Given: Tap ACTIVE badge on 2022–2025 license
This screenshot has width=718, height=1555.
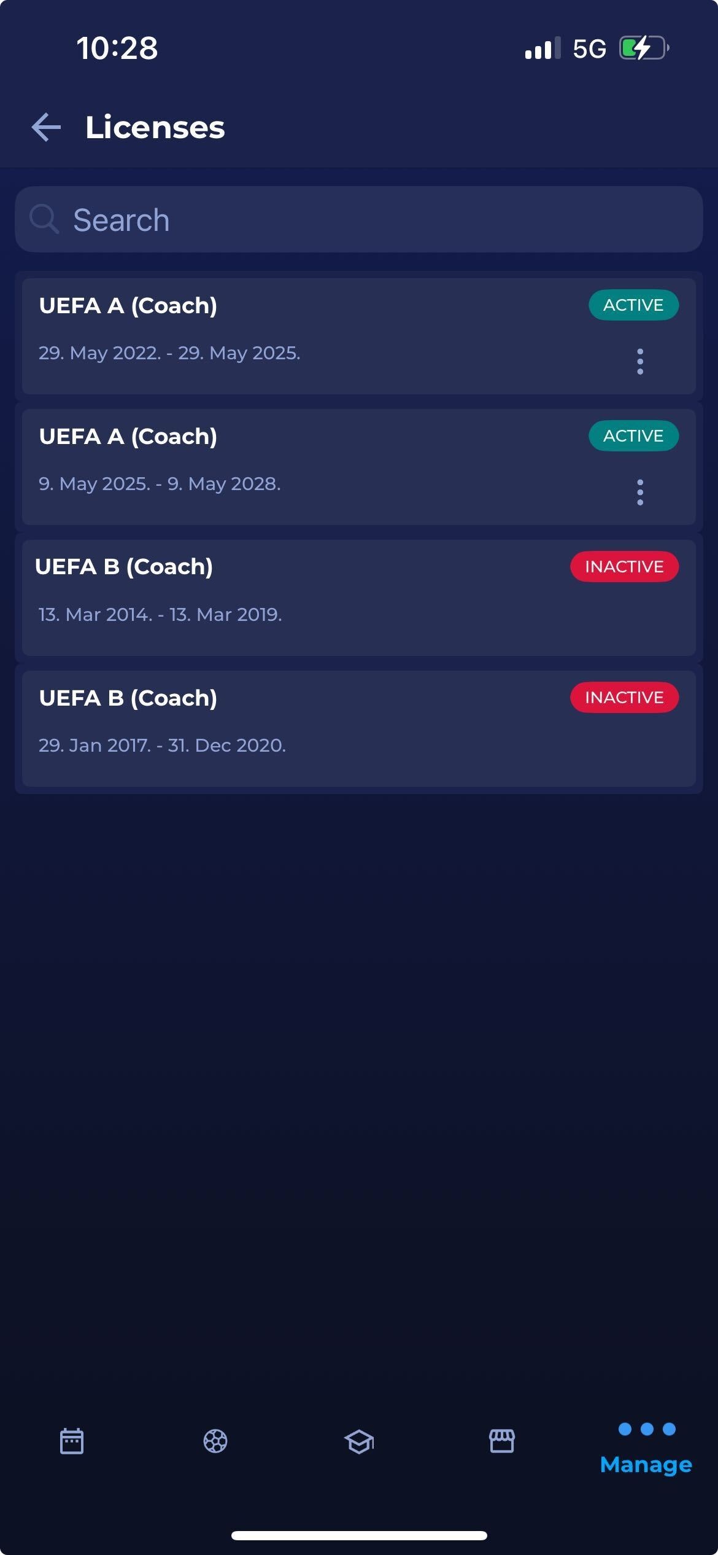Looking at the screenshot, I should coord(633,305).
